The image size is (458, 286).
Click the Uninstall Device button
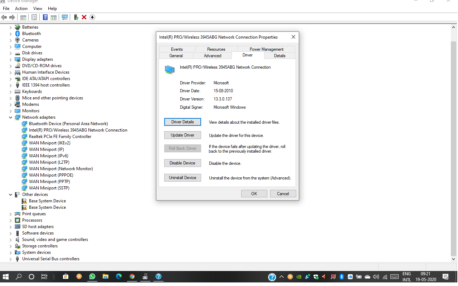(x=182, y=178)
